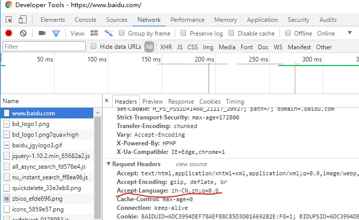Activate the inspect element picker icon
The image size is (359, 220).
(9, 20)
